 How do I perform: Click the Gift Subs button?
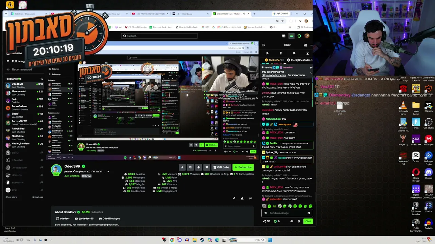click(x=221, y=167)
